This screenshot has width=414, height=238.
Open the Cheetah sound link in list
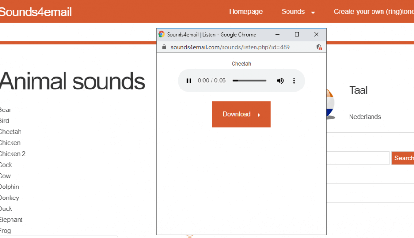tap(11, 132)
